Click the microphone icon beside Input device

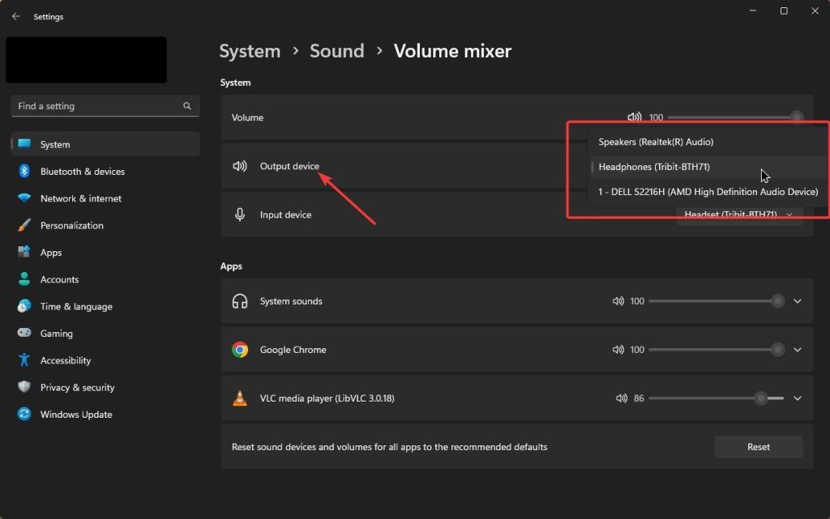(x=240, y=214)
